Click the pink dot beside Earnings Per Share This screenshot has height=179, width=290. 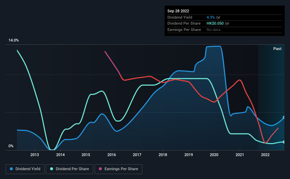(101, 169)
